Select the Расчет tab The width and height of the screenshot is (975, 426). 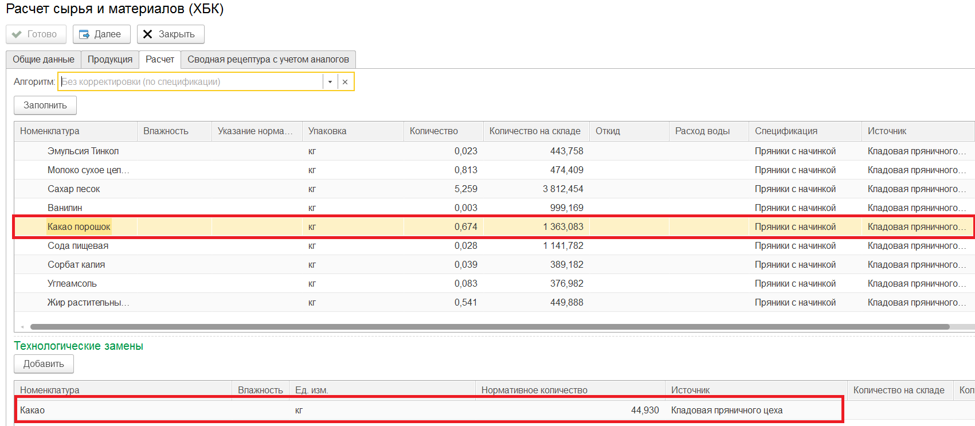click(x=160, y=60)
